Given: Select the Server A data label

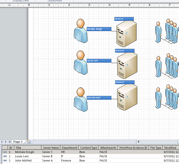Looking at the screenshot, I should coord(125,82).
